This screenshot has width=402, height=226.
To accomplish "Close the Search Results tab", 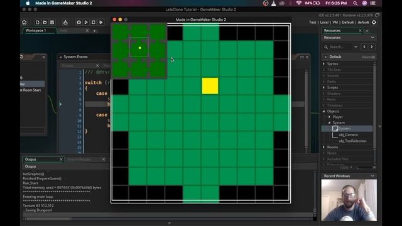I will pos(104,159).
